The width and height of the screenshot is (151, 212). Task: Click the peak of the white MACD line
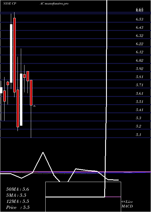click(x=43, y=152)
